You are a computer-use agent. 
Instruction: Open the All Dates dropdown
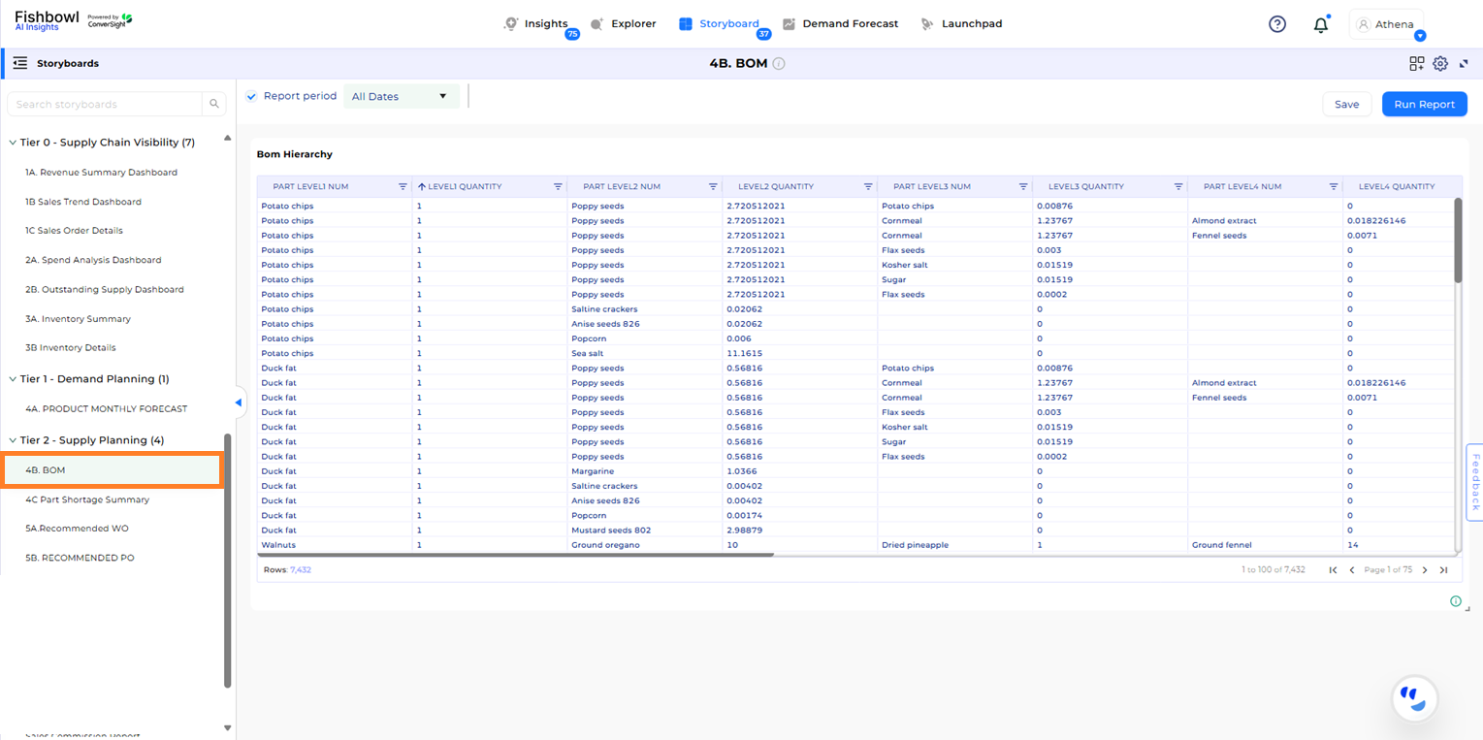click(x=401, y=96)
